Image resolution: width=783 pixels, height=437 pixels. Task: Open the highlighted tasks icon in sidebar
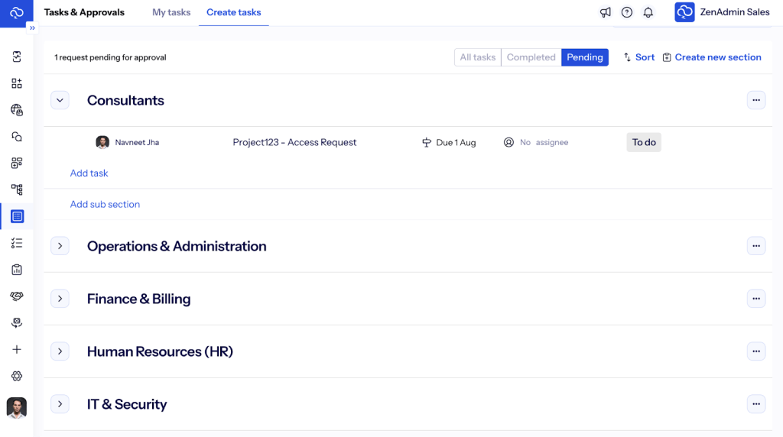click(17, 216)
